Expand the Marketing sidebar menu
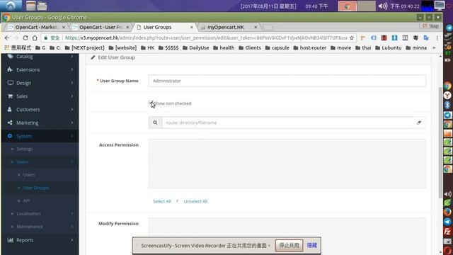The height and width of the screenshot is (255, 453). (40, 123)
